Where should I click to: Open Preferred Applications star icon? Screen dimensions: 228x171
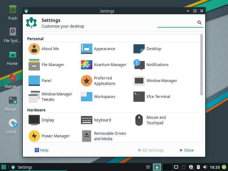[x=87, y=81]
